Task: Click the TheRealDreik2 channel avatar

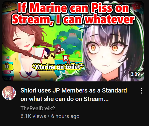Action: tap(9, 93)
